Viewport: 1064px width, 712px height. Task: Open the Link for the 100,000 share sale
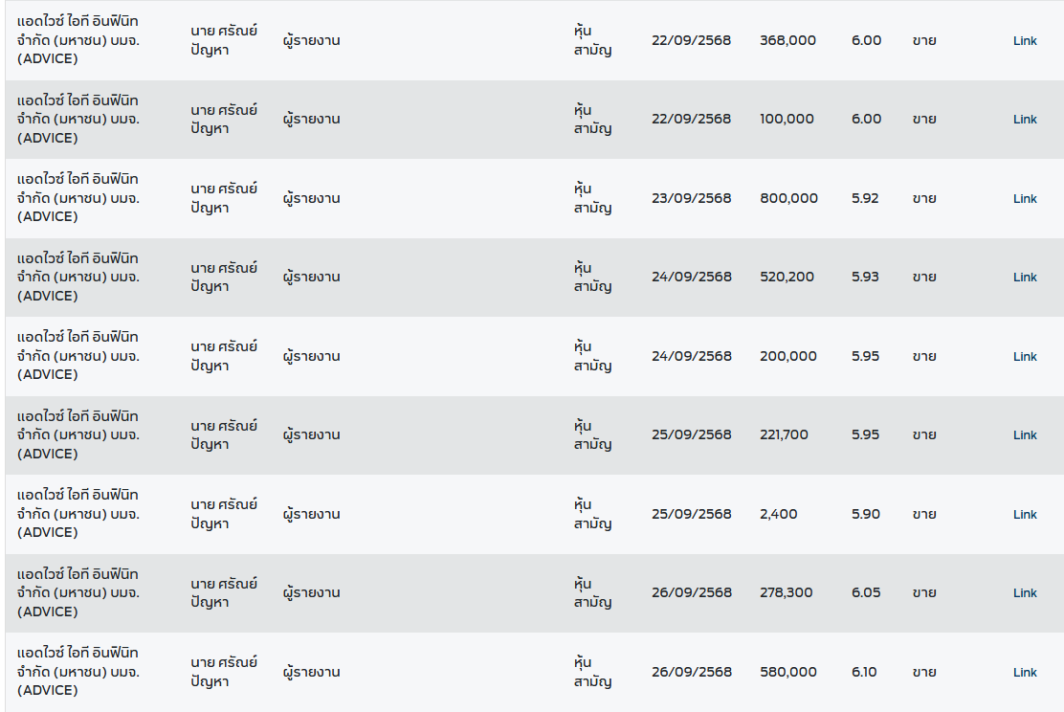1025,120
